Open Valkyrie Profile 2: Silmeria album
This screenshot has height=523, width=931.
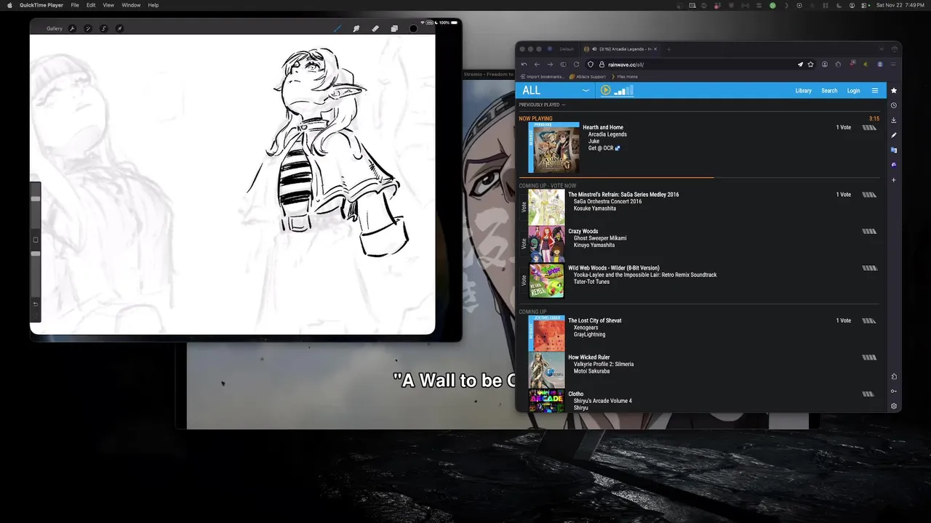(x=603, y=364)
